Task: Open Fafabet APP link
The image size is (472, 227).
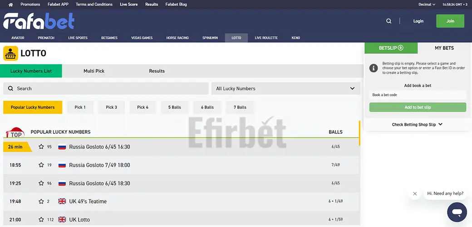Action: [x=58, y=5]
